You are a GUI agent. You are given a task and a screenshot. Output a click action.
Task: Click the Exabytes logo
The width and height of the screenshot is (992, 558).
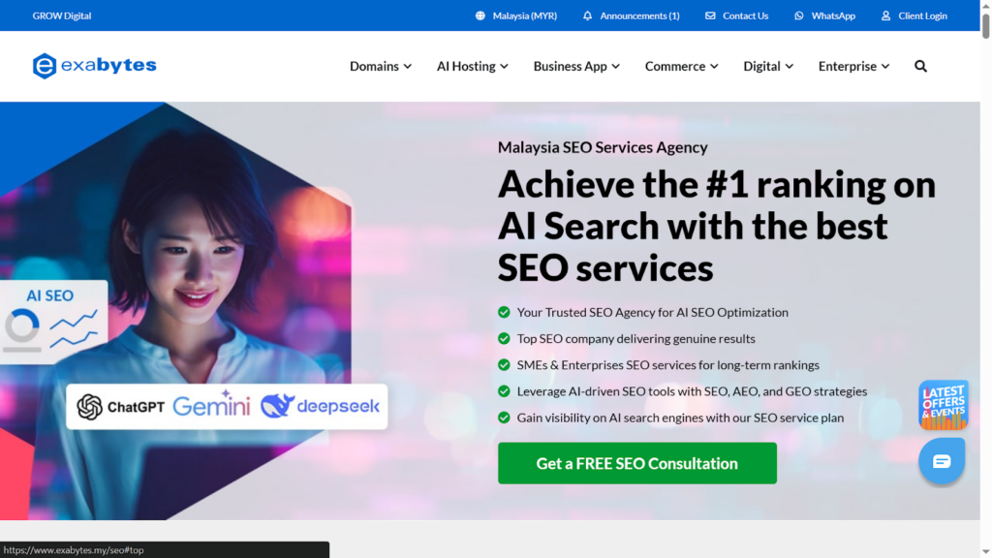click(x=94, y=66)
